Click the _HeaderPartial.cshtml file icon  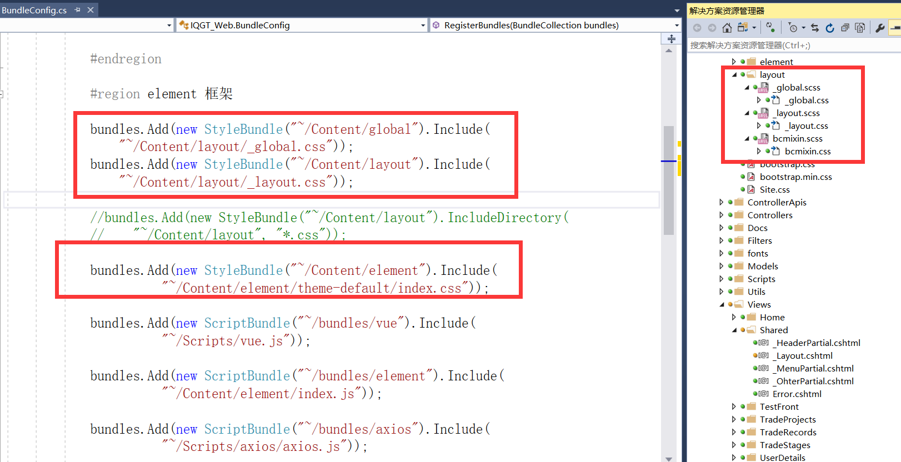click(x=764, y=343)
